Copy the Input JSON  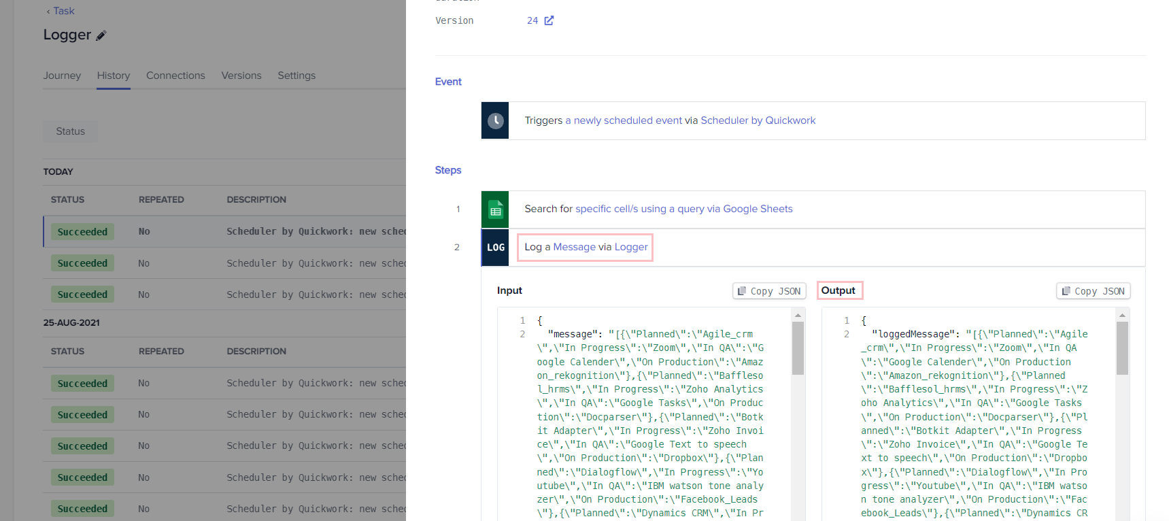coord(769,291)
